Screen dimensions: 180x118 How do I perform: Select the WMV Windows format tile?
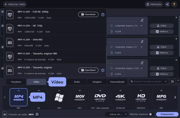pyautogui.click(x=59, y=97)
